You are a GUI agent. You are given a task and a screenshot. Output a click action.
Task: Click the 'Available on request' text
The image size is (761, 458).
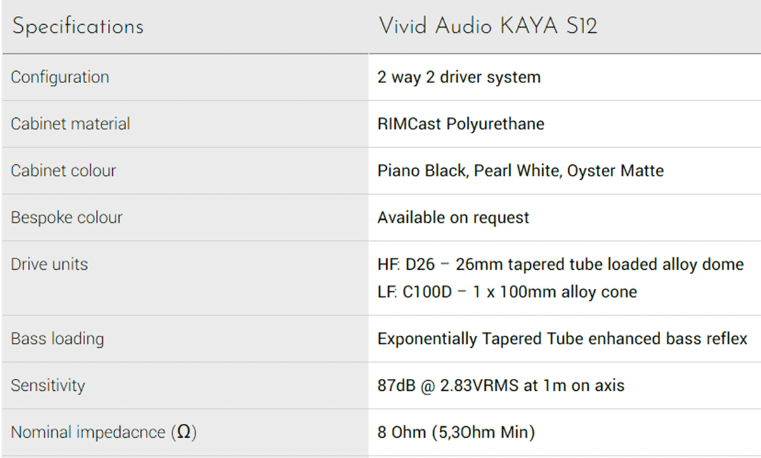[453, 217]
